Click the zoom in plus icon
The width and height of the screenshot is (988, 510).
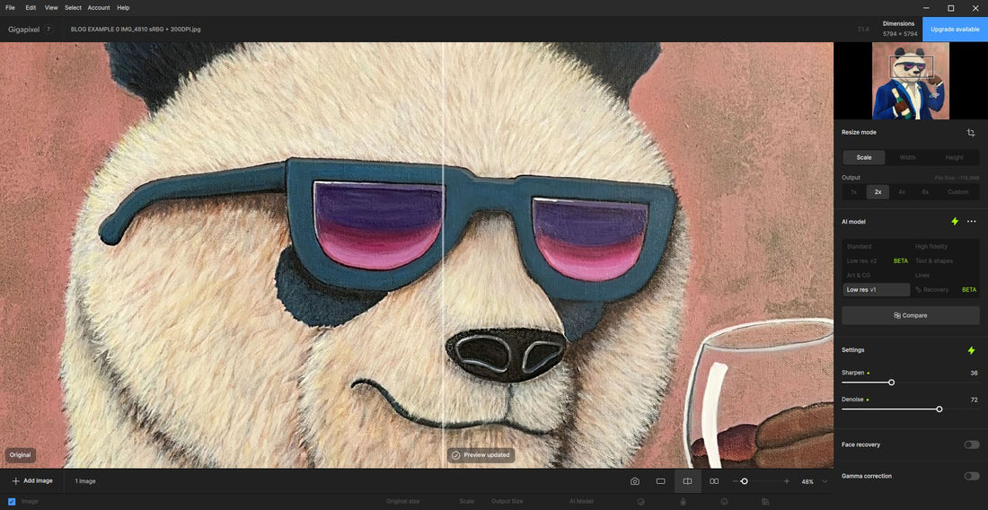[787, 481]
